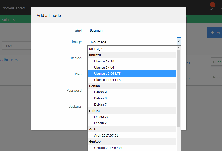Click the Password field label

point(74,90)
